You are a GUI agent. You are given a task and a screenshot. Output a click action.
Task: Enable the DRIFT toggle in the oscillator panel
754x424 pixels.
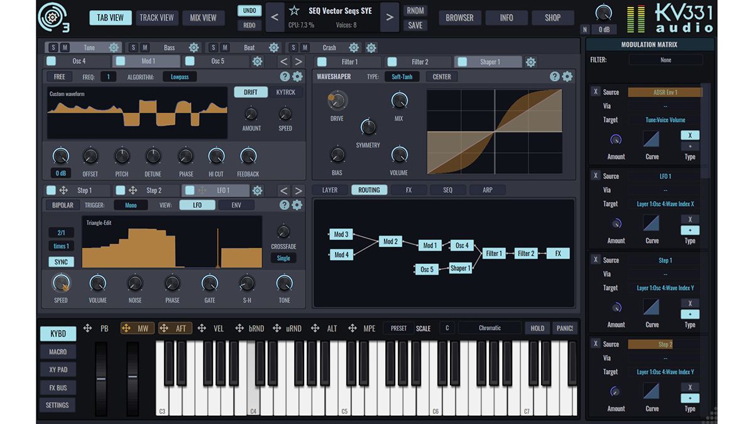coord(251,92)
